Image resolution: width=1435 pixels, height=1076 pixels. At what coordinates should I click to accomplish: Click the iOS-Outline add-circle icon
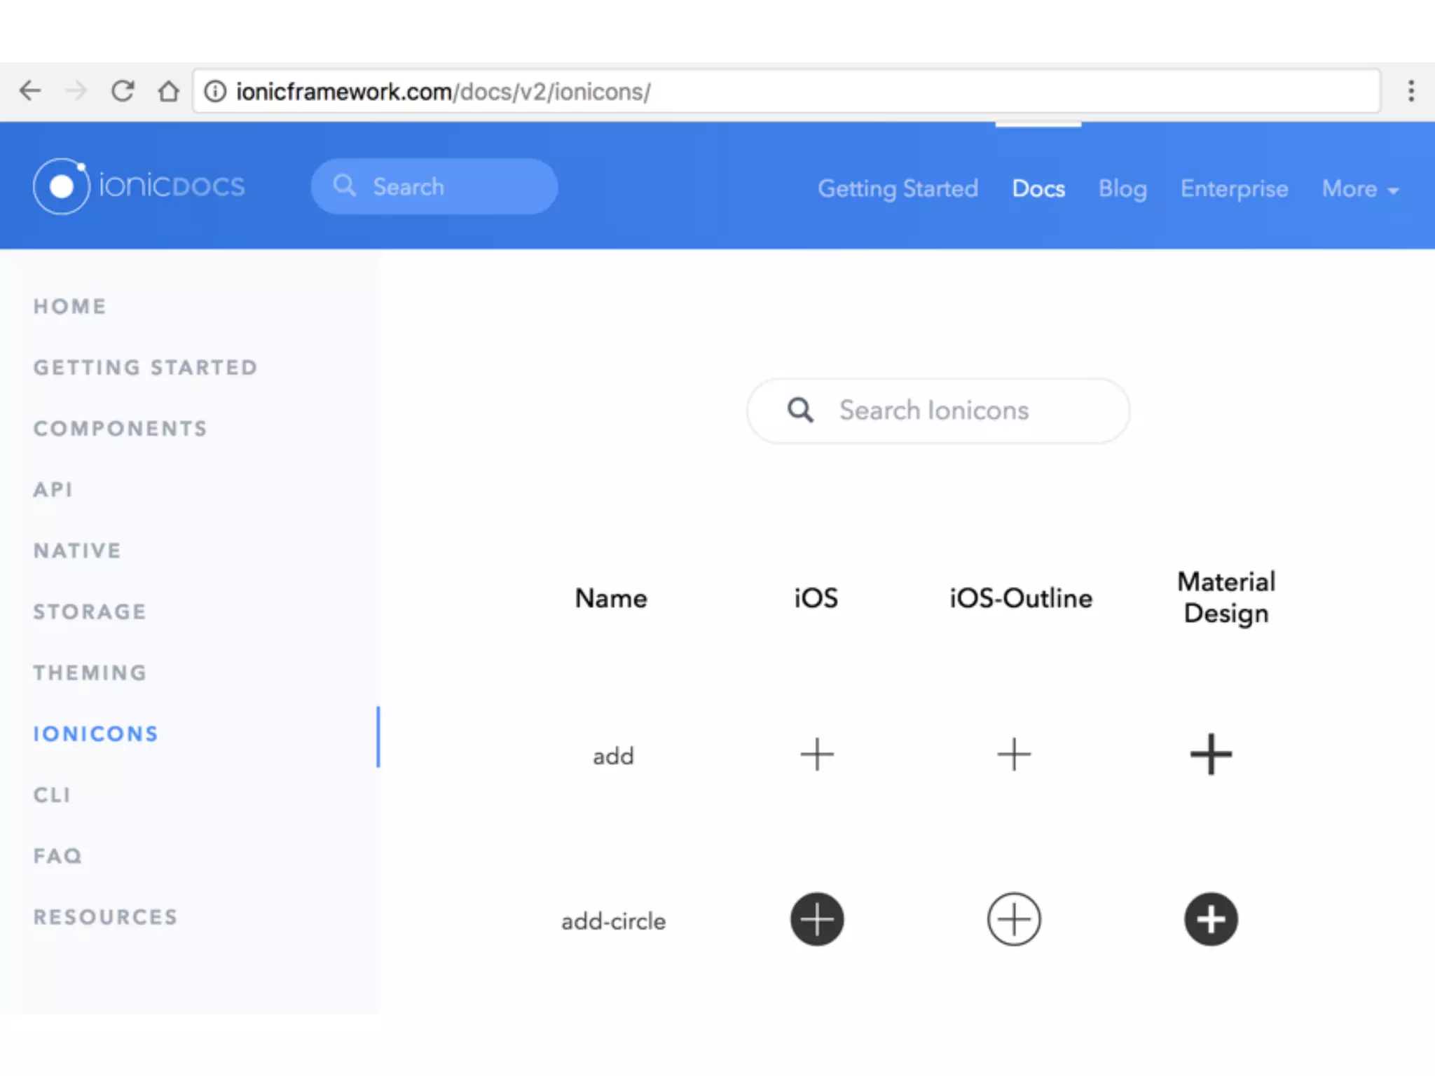coord(1014,919)
